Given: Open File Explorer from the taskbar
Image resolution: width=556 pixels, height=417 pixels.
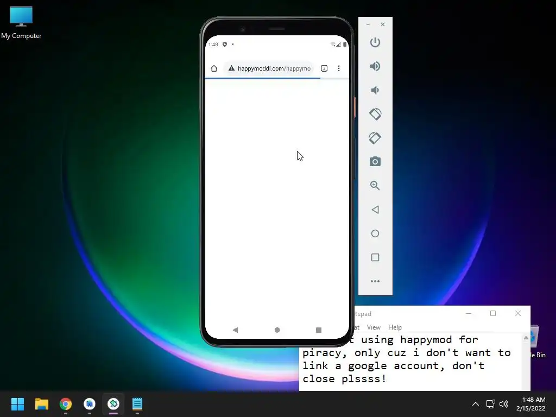Looking at the screenshot, I should pyautogui.click(x=41, y=404).
